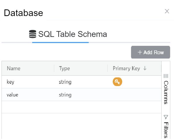Click the orange primary key icon

[x=117, y=82]
